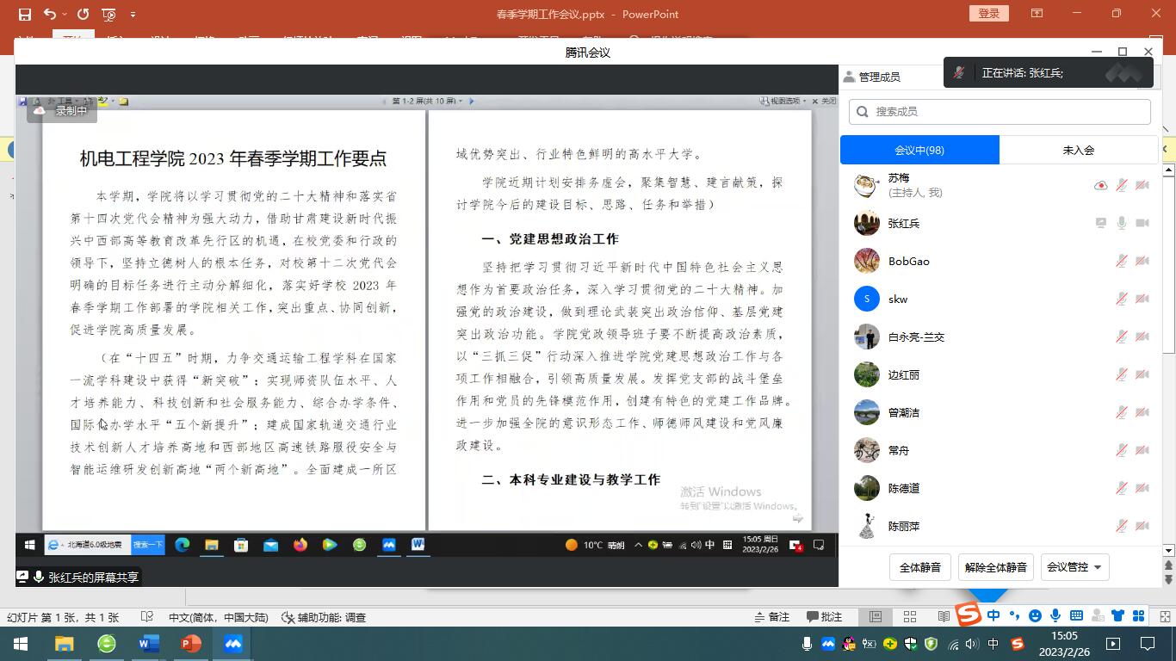Open Word from the Windows taskbar
This screenshot has height=661, width=1176.
pos(149,643)
